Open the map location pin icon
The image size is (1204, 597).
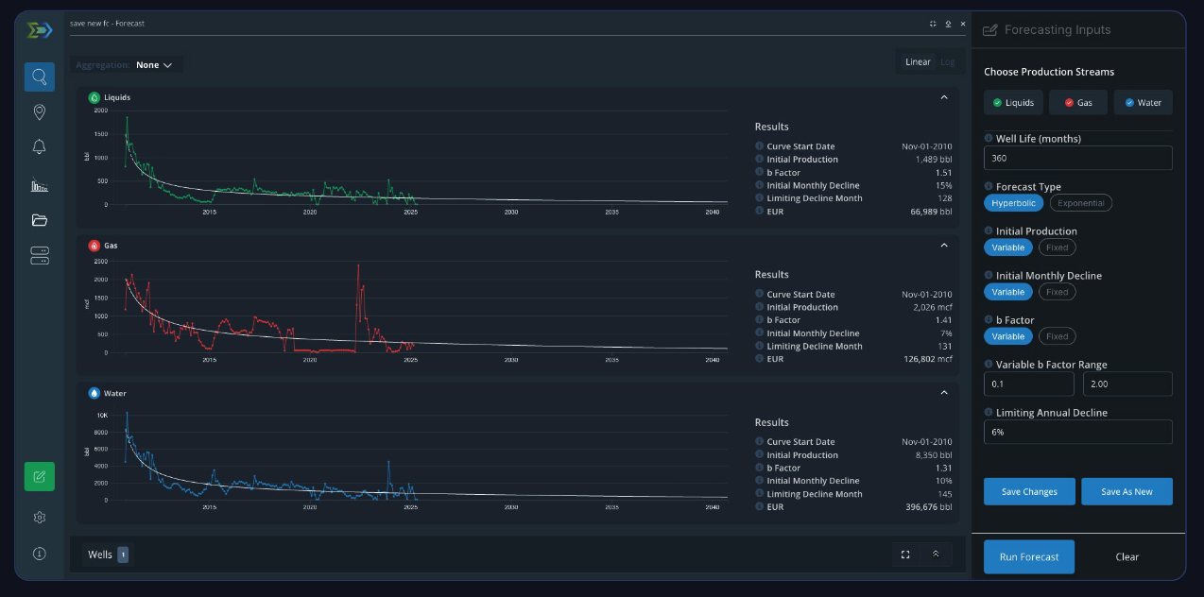[x=40, y=112]
